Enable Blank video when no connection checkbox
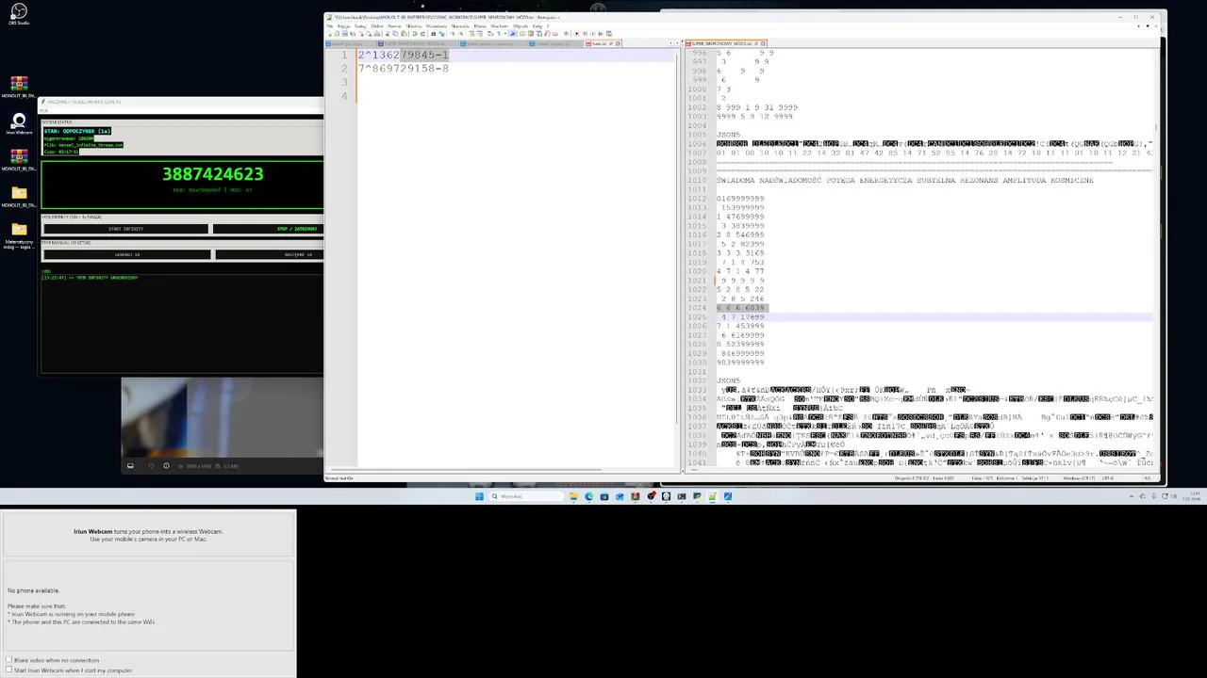 point(9,660)
